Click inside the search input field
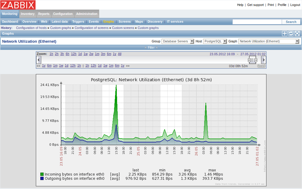The image size is (302, 189). pos(257,21)
